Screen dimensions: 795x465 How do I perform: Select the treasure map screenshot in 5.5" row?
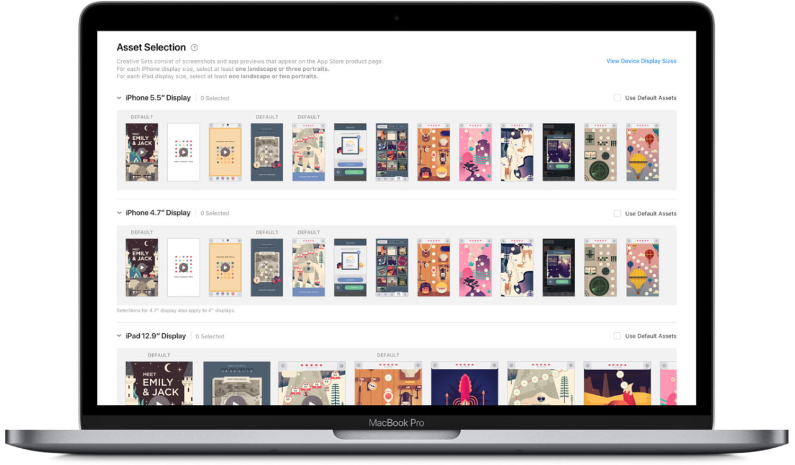point(266,151)
